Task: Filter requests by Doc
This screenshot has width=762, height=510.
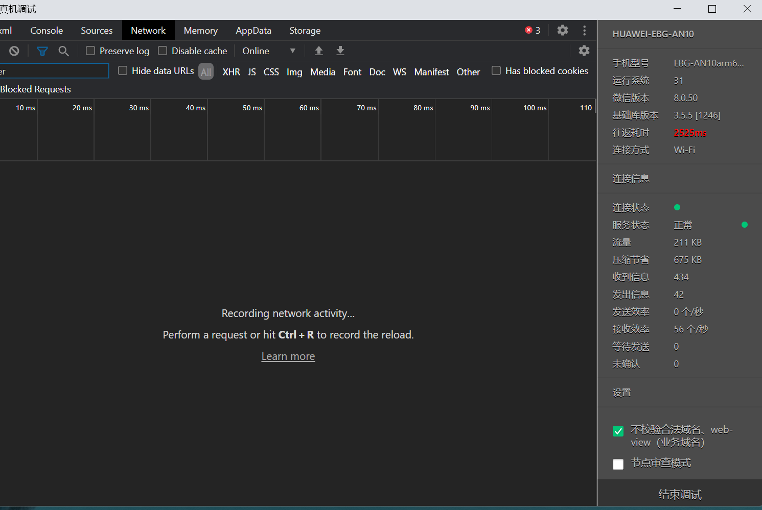Action: tap(377, 72)
